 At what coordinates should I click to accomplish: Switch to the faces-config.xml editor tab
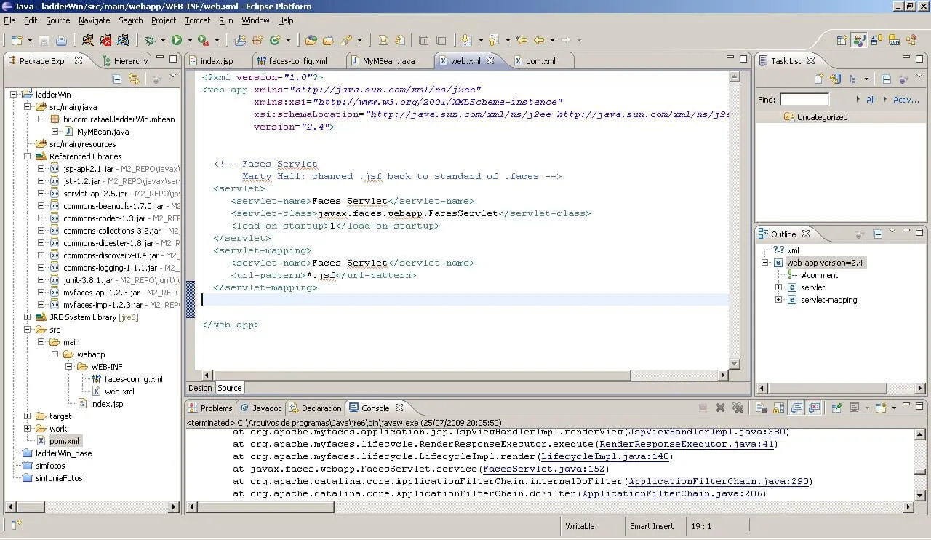click(x=297, y=61)
